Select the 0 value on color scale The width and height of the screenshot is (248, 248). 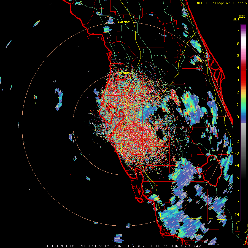[238, 117]
